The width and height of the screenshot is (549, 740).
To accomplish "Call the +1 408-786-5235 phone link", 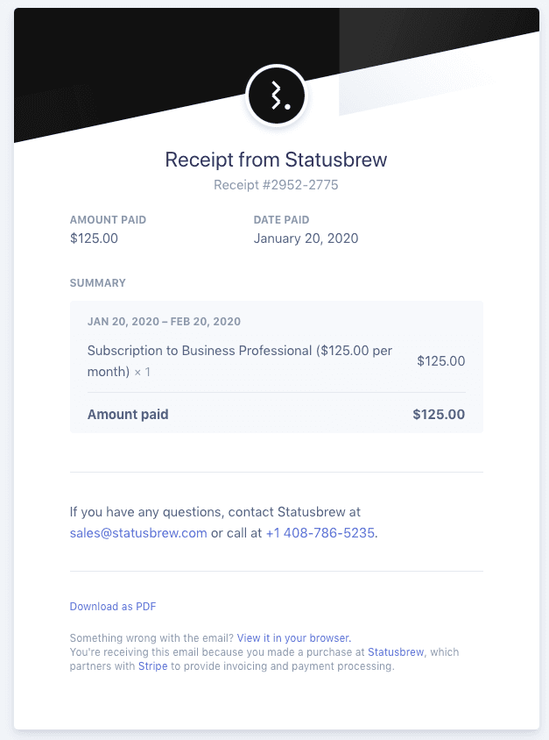I will pyautogui.click(x=320, y=533).
